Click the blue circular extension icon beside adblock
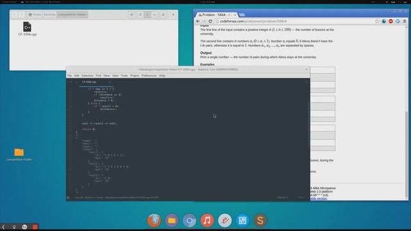Image resolution: width=411 pixels, height=231 pixels. [398, 21]
